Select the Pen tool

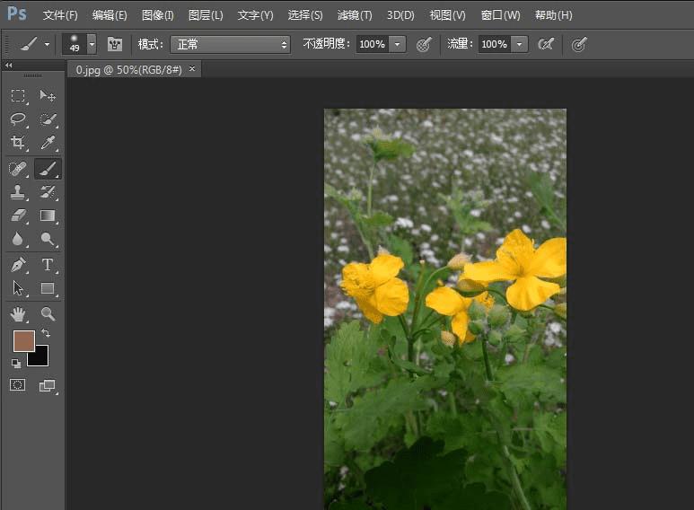click(x=18, y=265)
